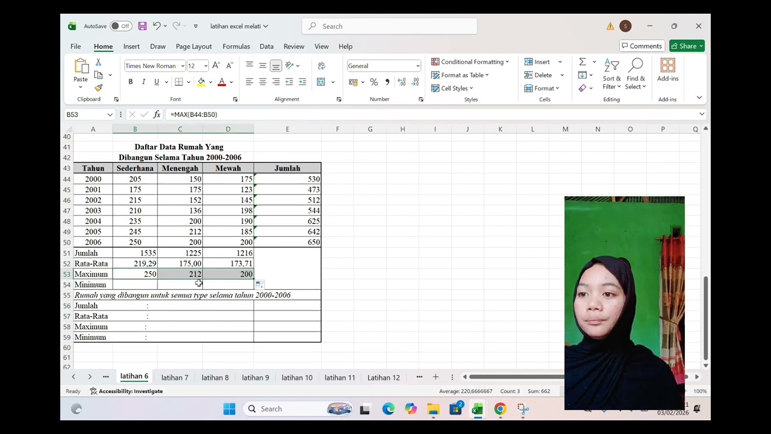771x434 pixels.
Task: Click the Find & Select button
Action: 635,74
